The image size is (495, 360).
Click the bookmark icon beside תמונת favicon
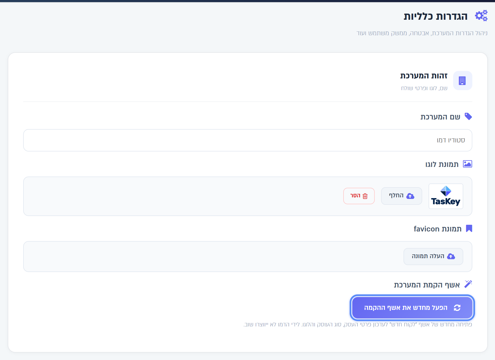(469, 229)
